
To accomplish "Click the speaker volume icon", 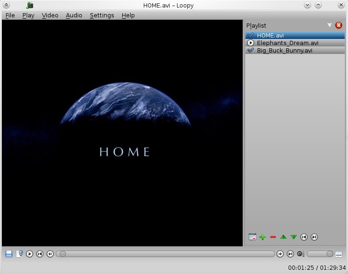I will [301, 254].
